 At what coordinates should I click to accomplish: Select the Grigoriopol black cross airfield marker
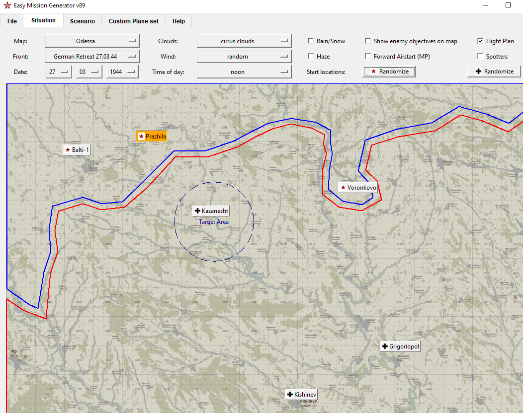pos(400,346)
